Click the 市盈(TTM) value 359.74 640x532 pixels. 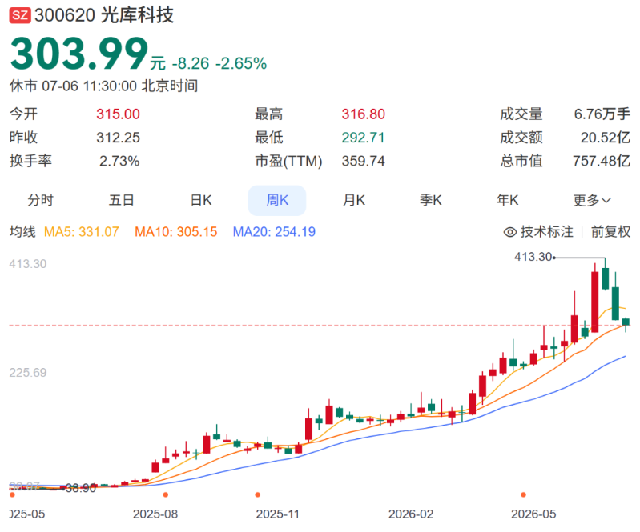364,162
